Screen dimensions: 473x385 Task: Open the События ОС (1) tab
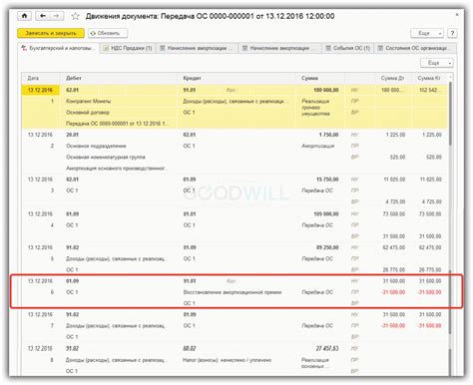[348, 48]
